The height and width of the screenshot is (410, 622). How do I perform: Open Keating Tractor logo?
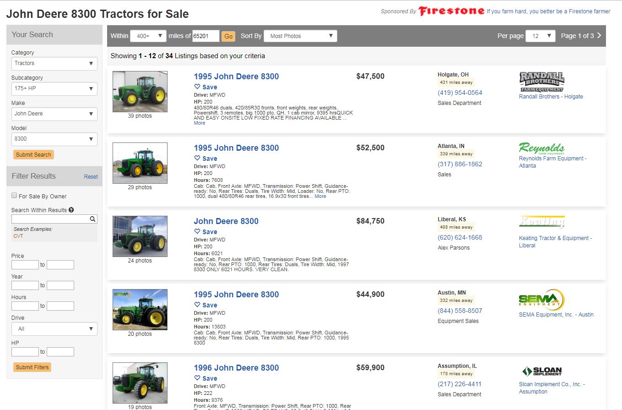[542, 222]
